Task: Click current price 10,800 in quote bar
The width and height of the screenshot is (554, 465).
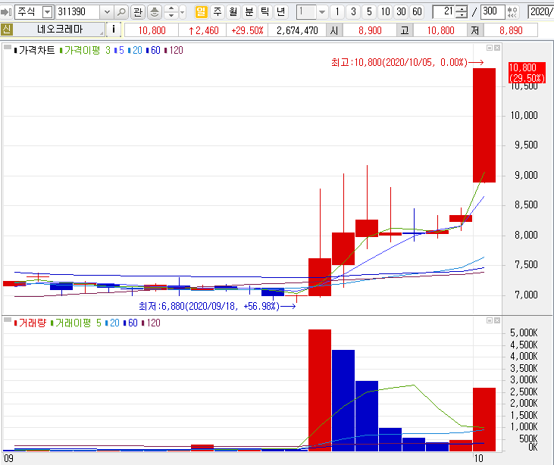Action: click(x=152, y=30)
